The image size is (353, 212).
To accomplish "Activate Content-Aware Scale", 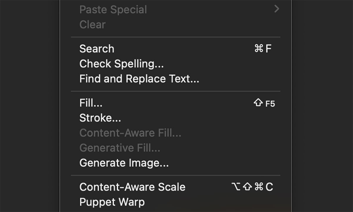I will coord(132,187).
